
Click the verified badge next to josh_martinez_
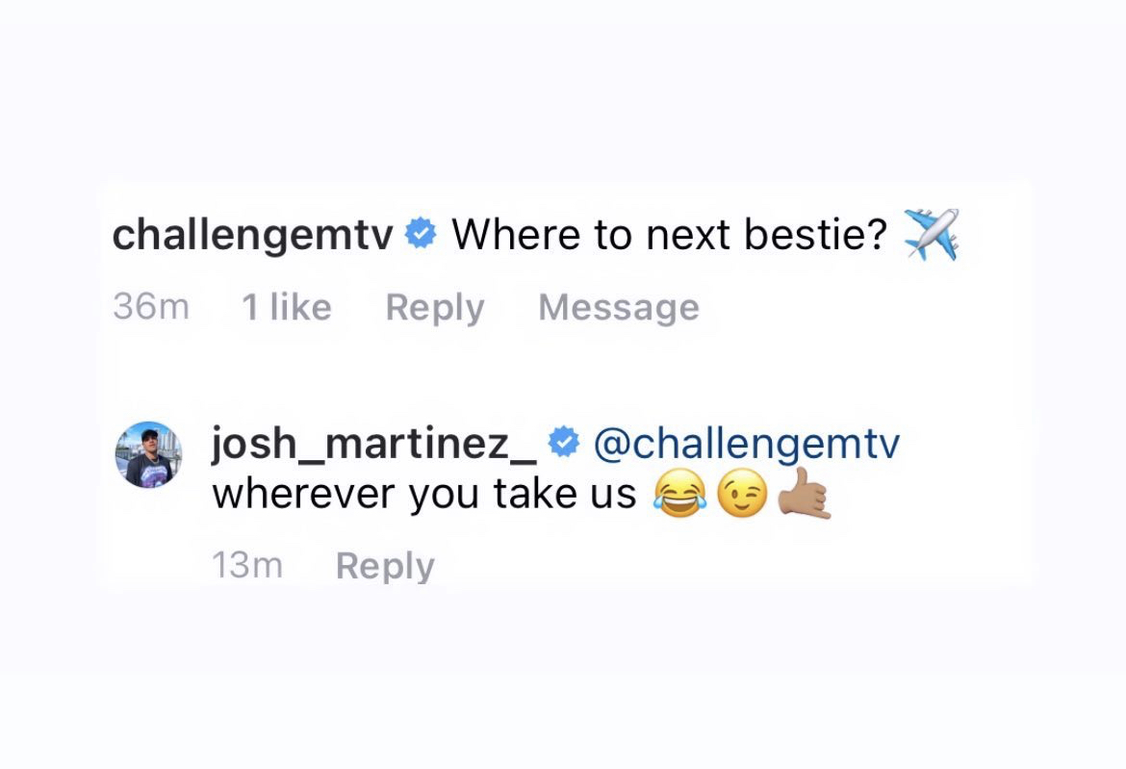pyautogui.click(x=564, y=442)
